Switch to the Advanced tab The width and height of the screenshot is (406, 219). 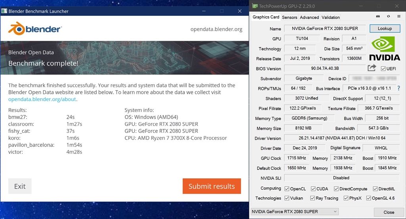pos(309,17)
